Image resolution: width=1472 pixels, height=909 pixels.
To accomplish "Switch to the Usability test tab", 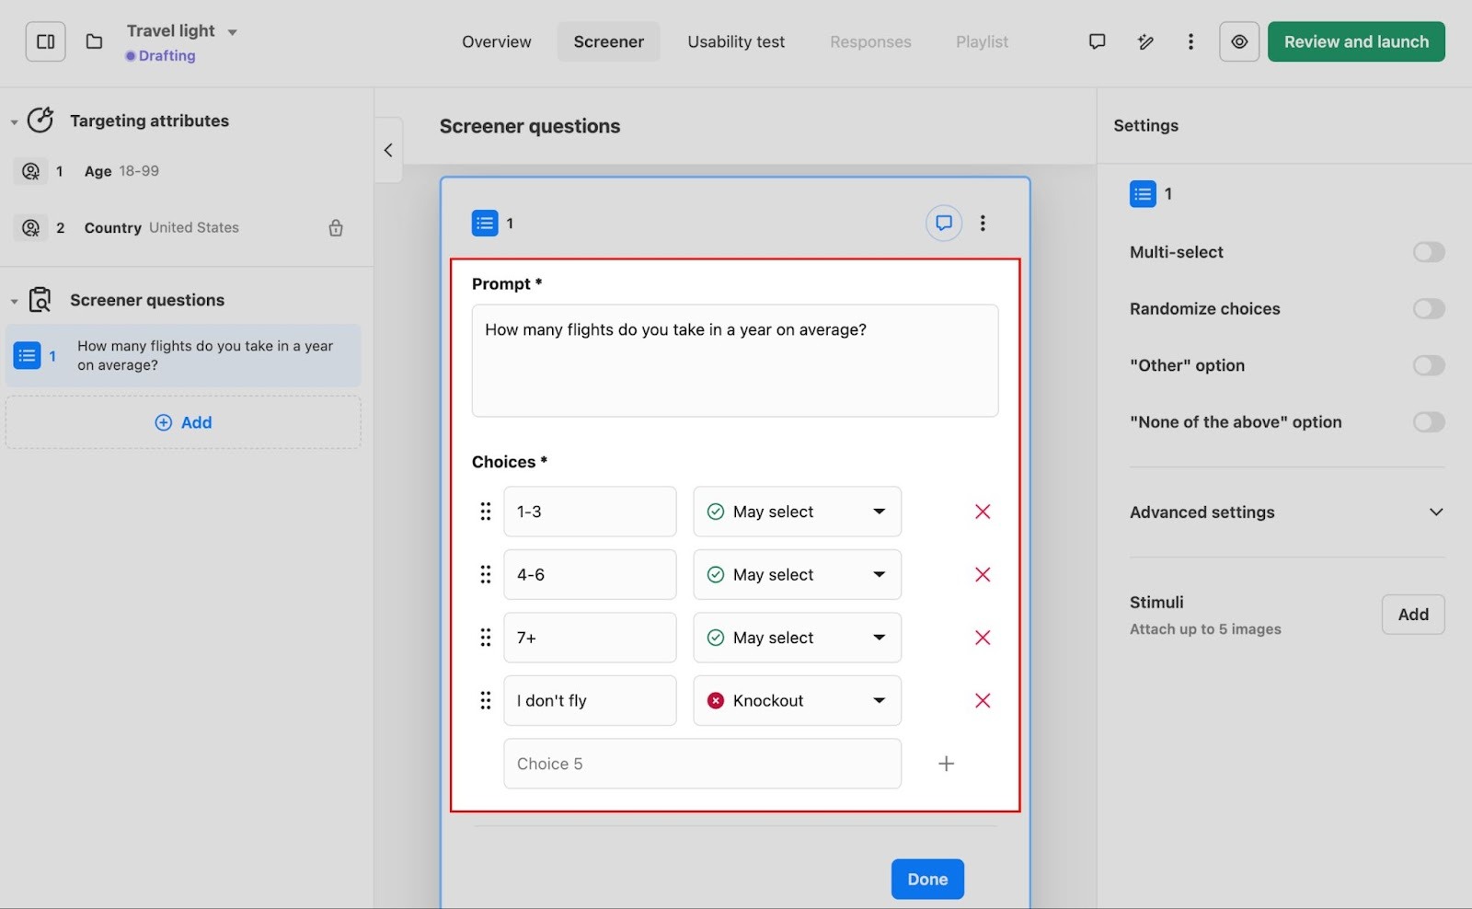I will (x=736, y=41).
